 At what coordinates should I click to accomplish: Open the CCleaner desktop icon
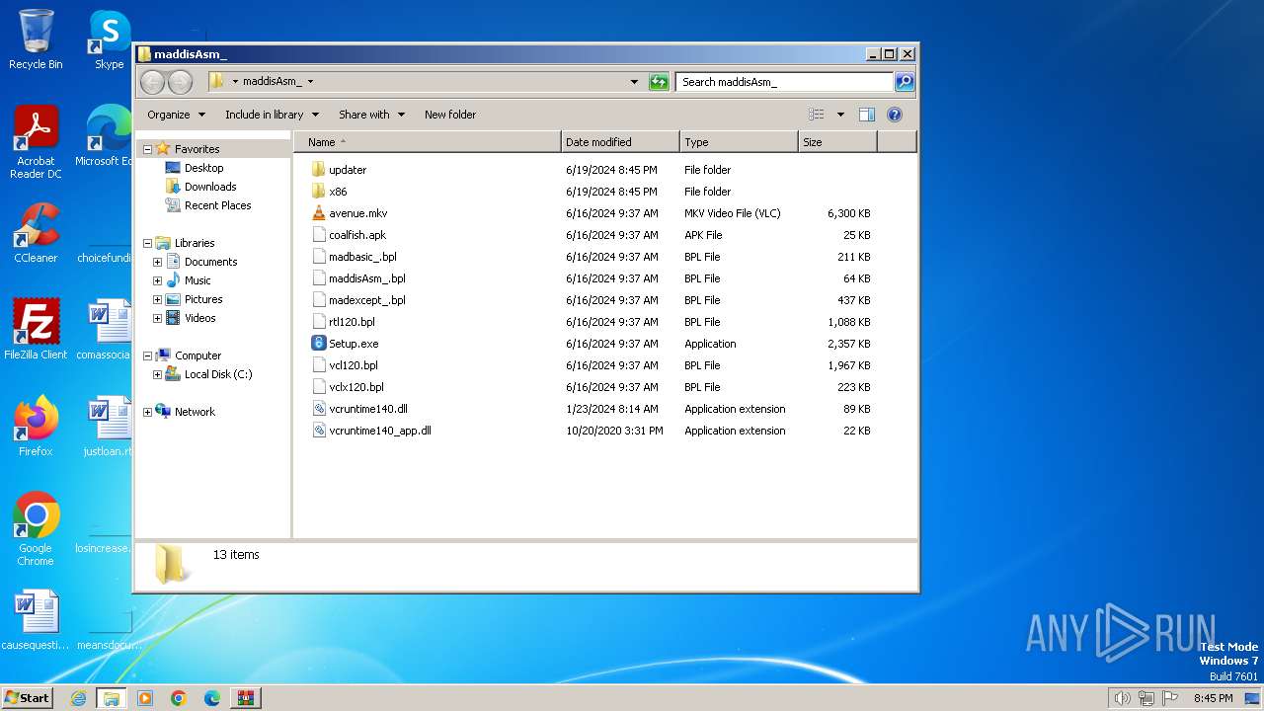pos(36,233)
